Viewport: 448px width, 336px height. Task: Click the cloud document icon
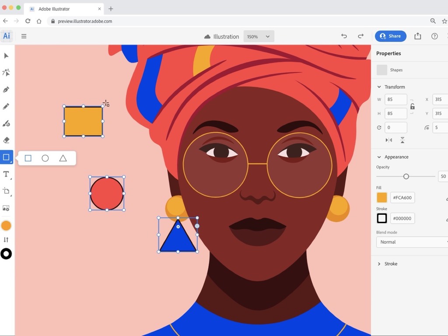[207, 37]
